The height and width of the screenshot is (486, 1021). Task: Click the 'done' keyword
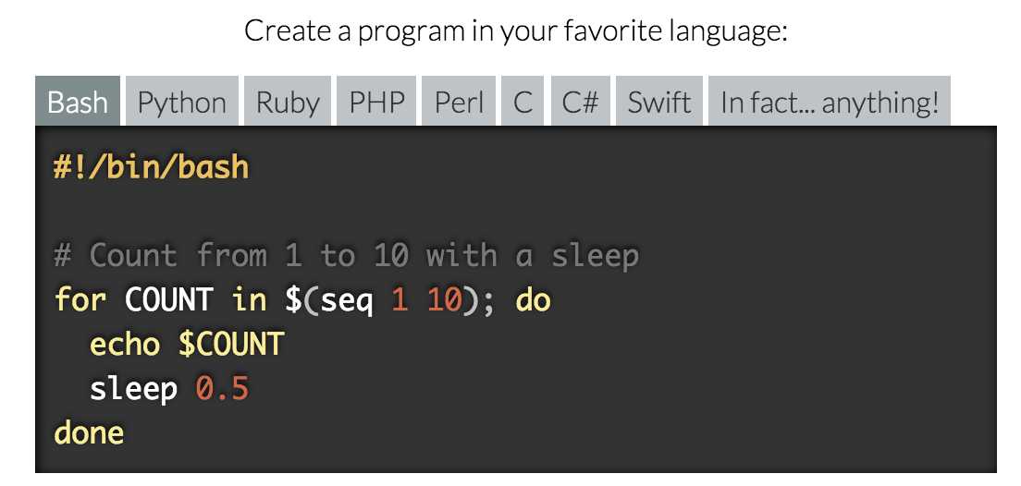(x=89, y=432)
